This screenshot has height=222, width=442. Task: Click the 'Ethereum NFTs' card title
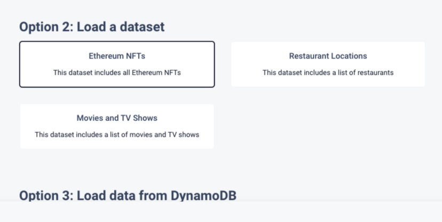coord(117,56)
